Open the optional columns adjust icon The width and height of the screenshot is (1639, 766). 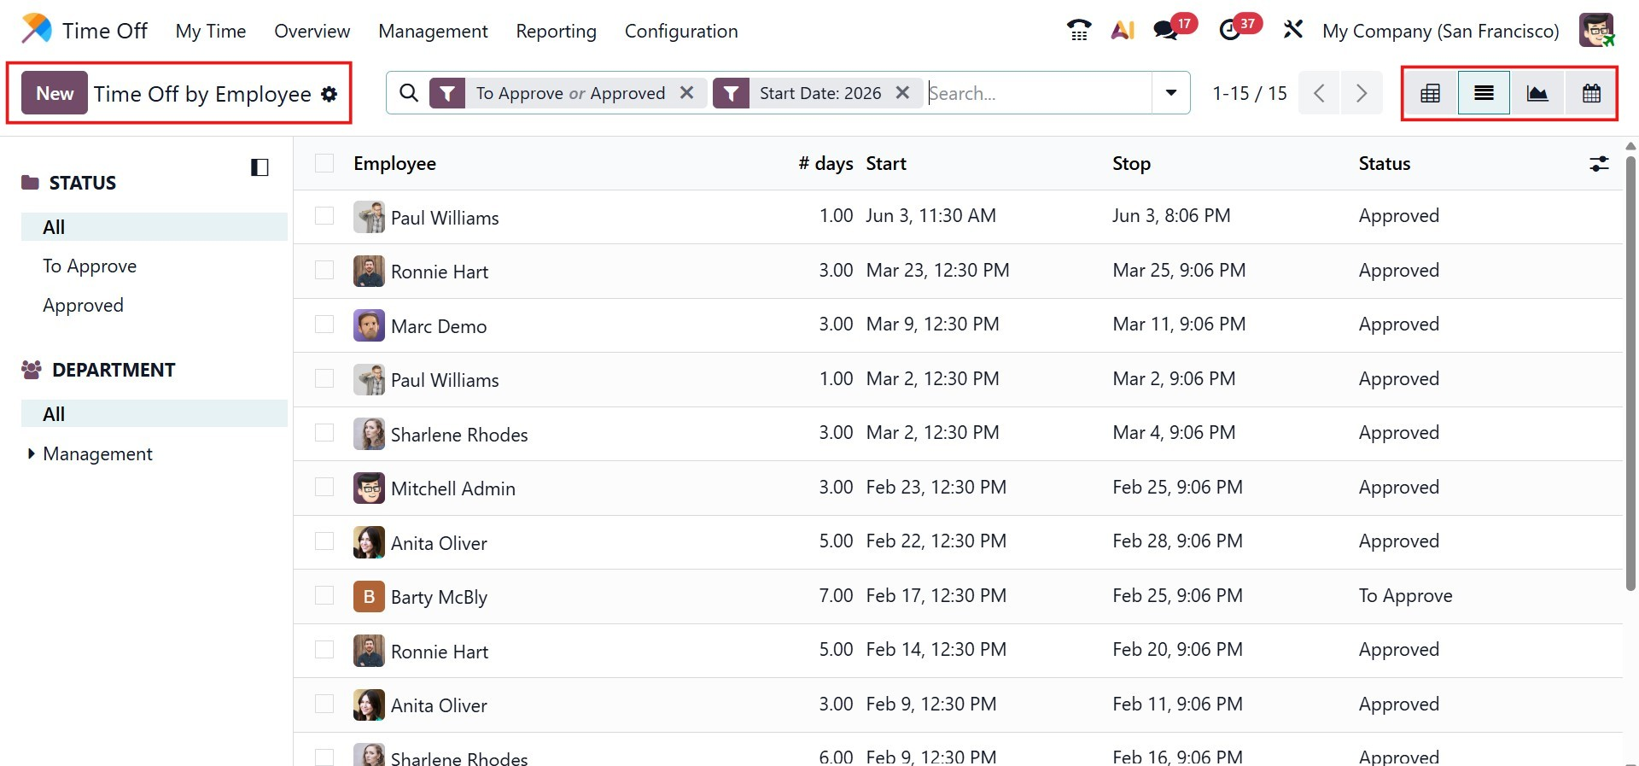1599,164
